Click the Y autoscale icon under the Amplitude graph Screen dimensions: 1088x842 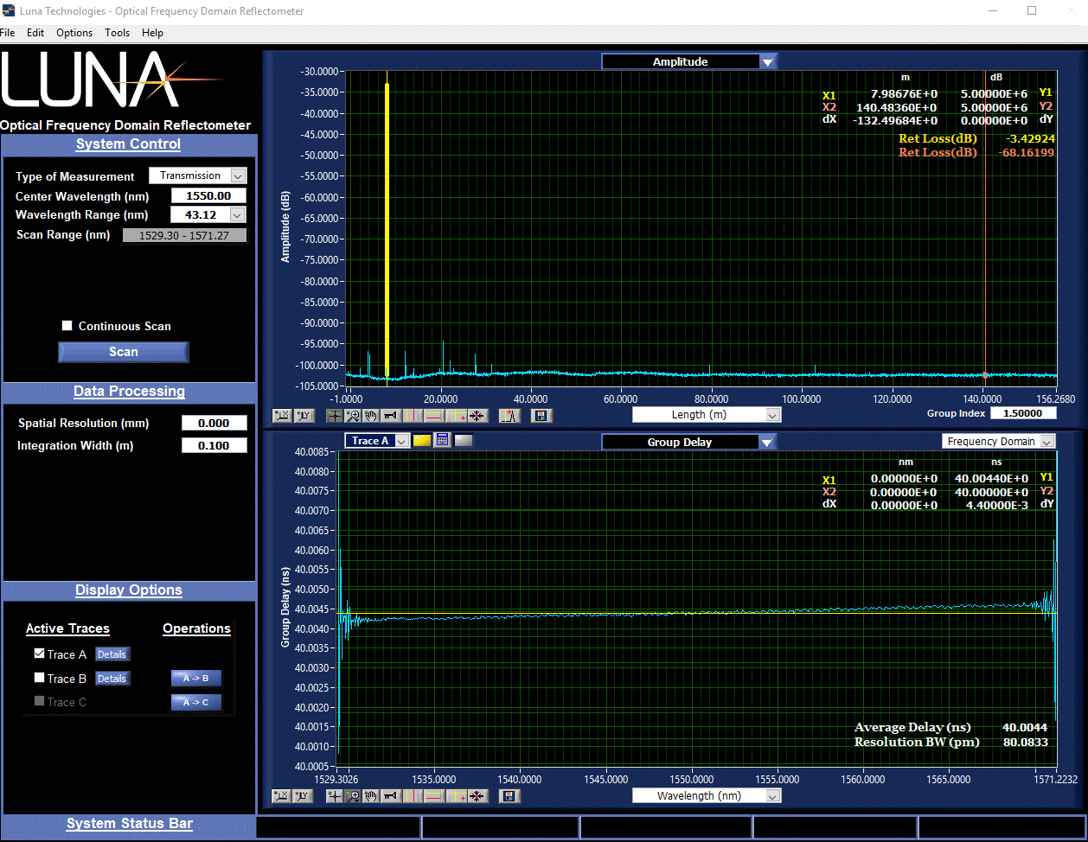(304, 416)
